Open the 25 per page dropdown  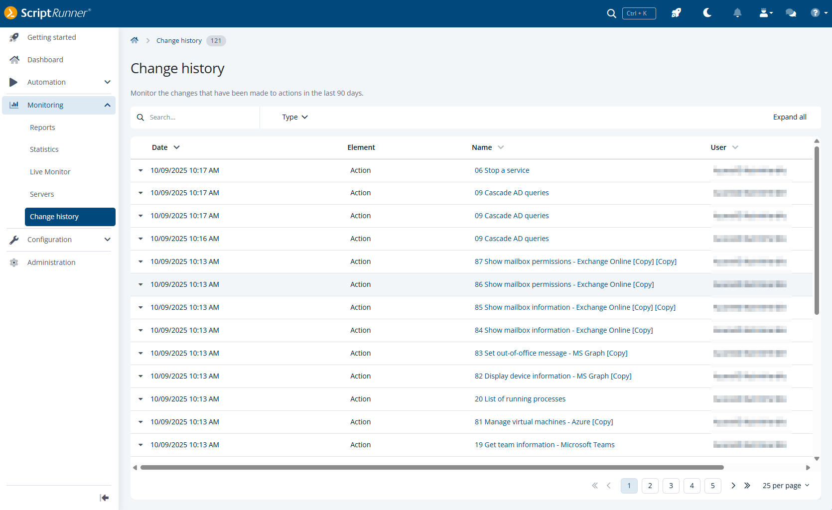tap(786, 486)
